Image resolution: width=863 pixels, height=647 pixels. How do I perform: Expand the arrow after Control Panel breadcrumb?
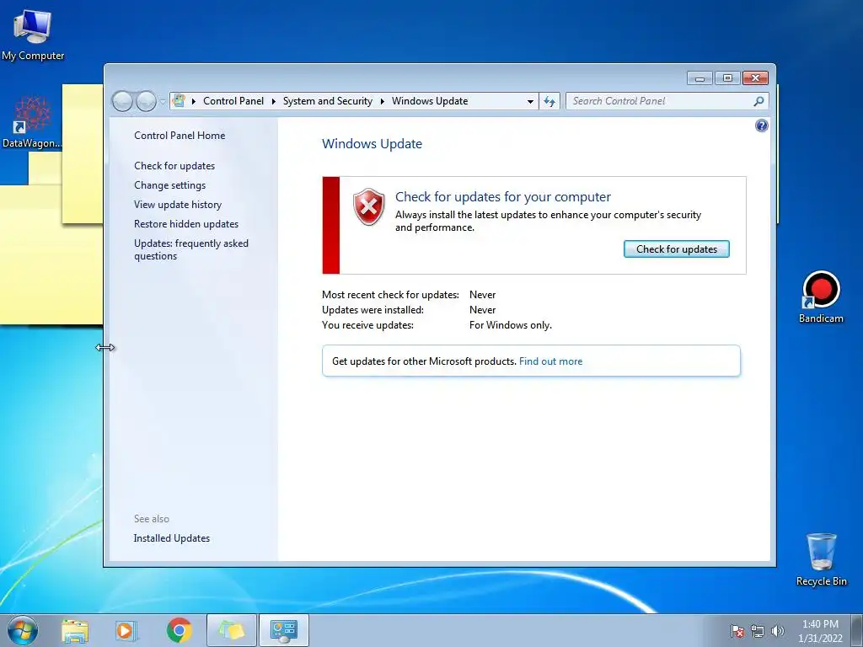[x=274, y=101]
